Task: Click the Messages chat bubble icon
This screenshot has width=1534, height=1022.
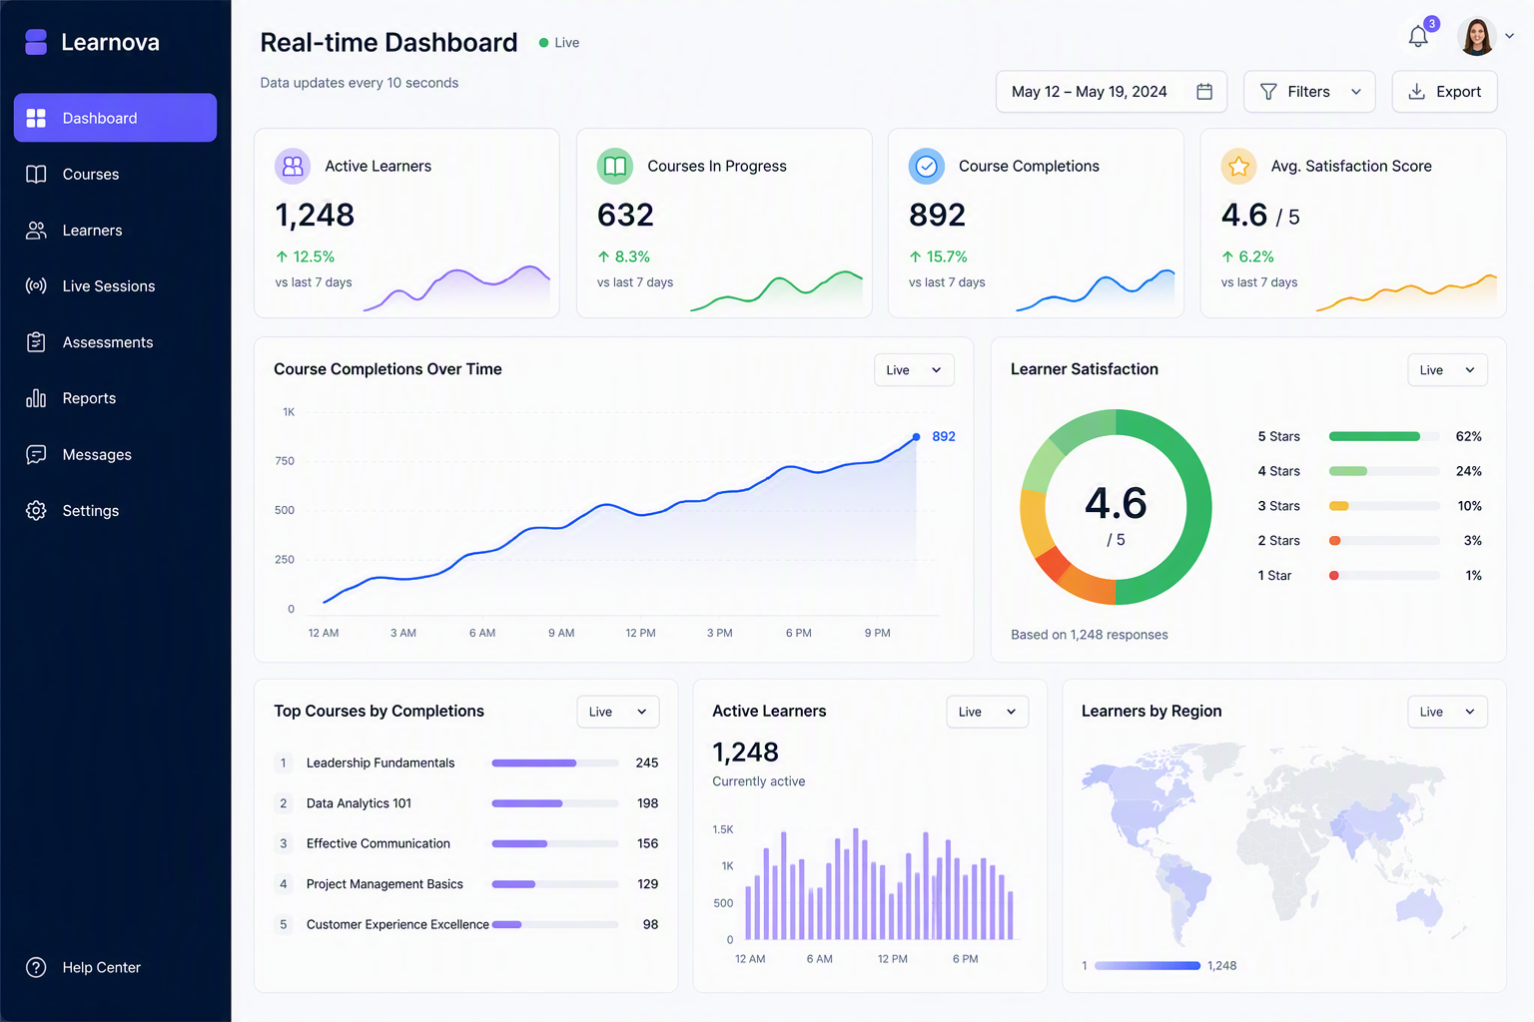Action: point(36,454)
